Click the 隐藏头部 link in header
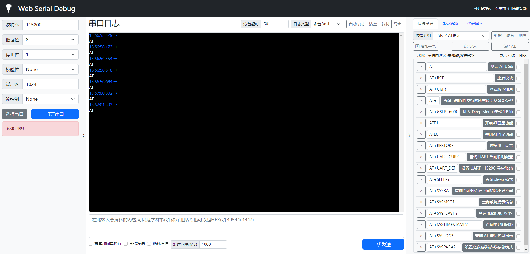Screen dimensions: 530x254 click(x=519, y=9)
